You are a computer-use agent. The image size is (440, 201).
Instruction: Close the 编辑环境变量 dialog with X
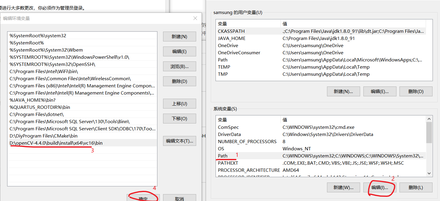[x=195, y=18]
